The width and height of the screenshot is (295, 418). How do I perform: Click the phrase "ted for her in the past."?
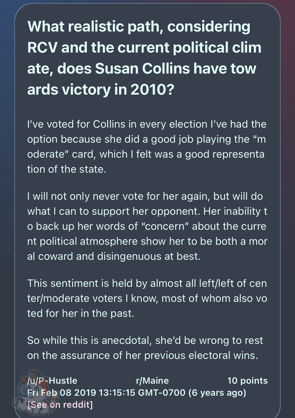point(81,313)
